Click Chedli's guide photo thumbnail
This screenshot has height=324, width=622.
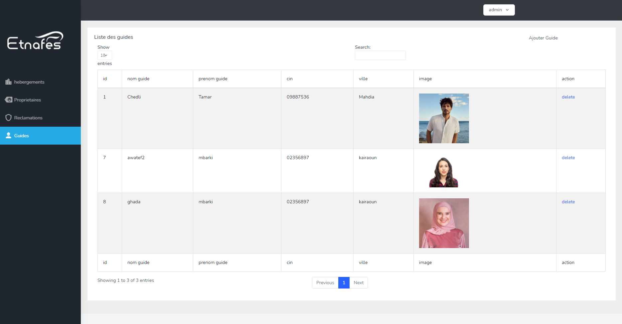(x=444, y=118)
